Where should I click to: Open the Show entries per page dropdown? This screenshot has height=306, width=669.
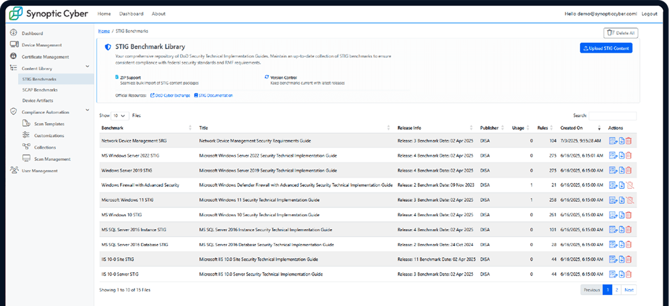120,116
